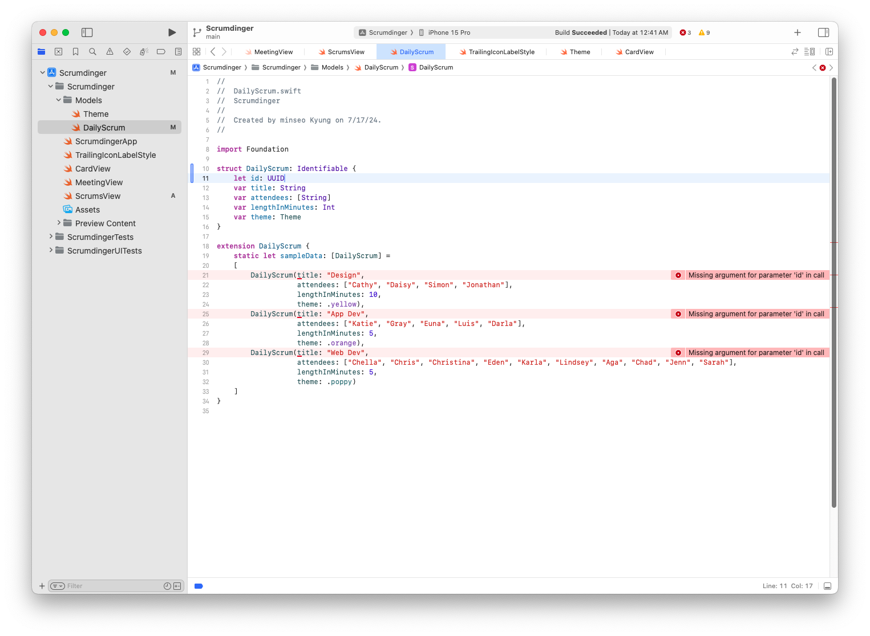Click the blue tag indicator in bottom bar

coord(199,586)
